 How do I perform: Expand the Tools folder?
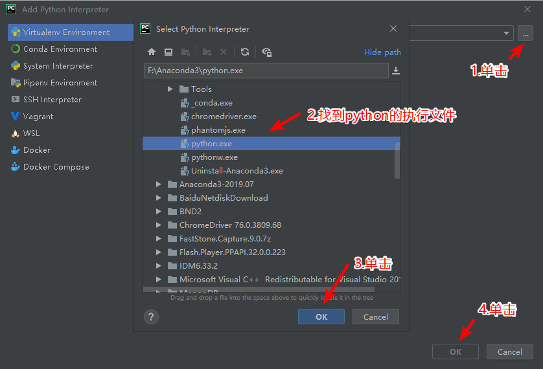coord(170,89)
